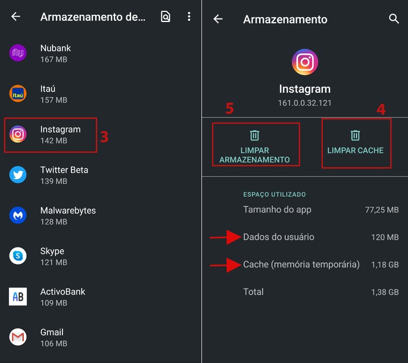This screenshot has width=408, height=363.
Task: Open the three-dot overflow menu
Action: click(189, 17)
